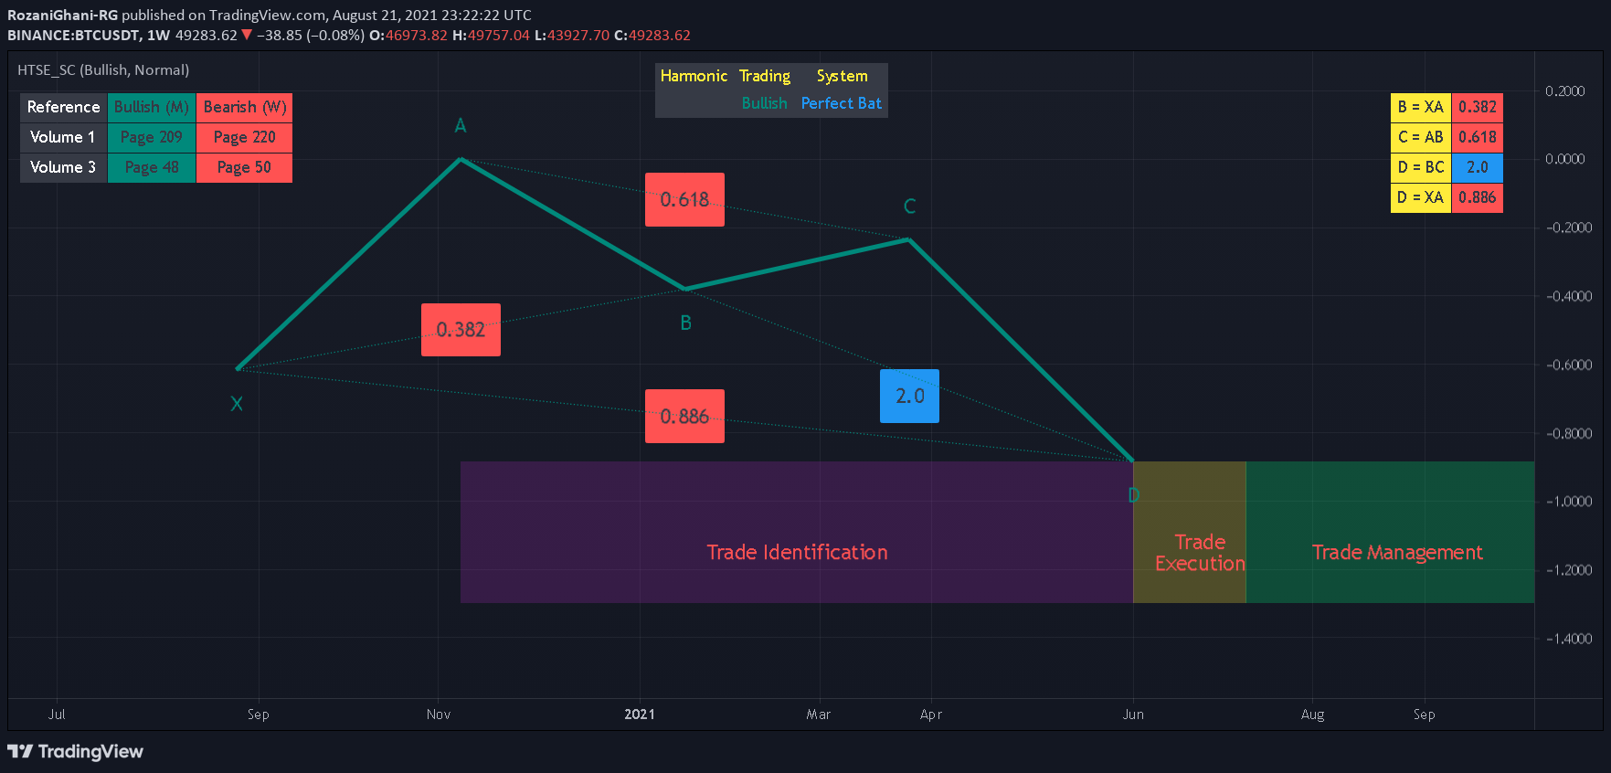
Task: Click the Bullish label under the title
Action: pos(764,103)
